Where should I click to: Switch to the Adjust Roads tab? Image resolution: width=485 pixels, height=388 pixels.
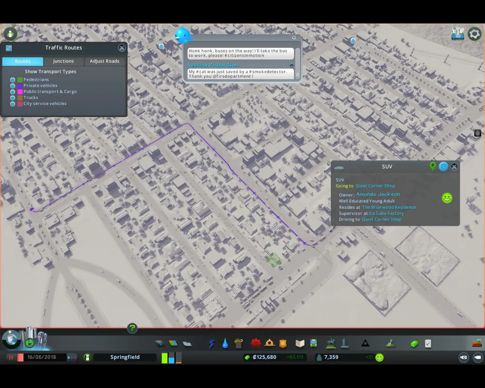click(x=104, y=61)
